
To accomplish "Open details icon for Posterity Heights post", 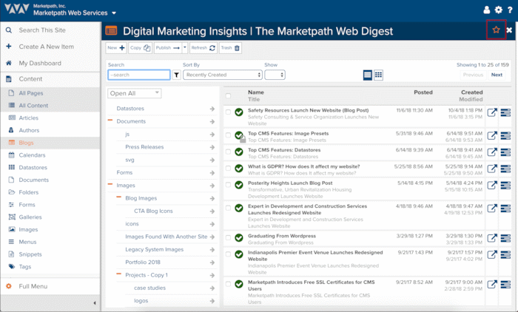I will [x=505, y=186].
